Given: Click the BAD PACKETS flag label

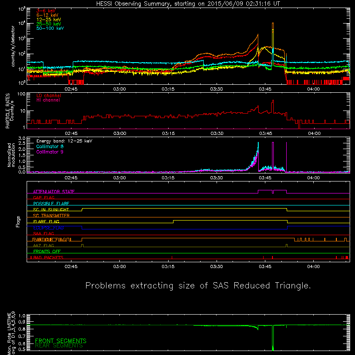Looking at the screenshot, I should click(48, 257).
